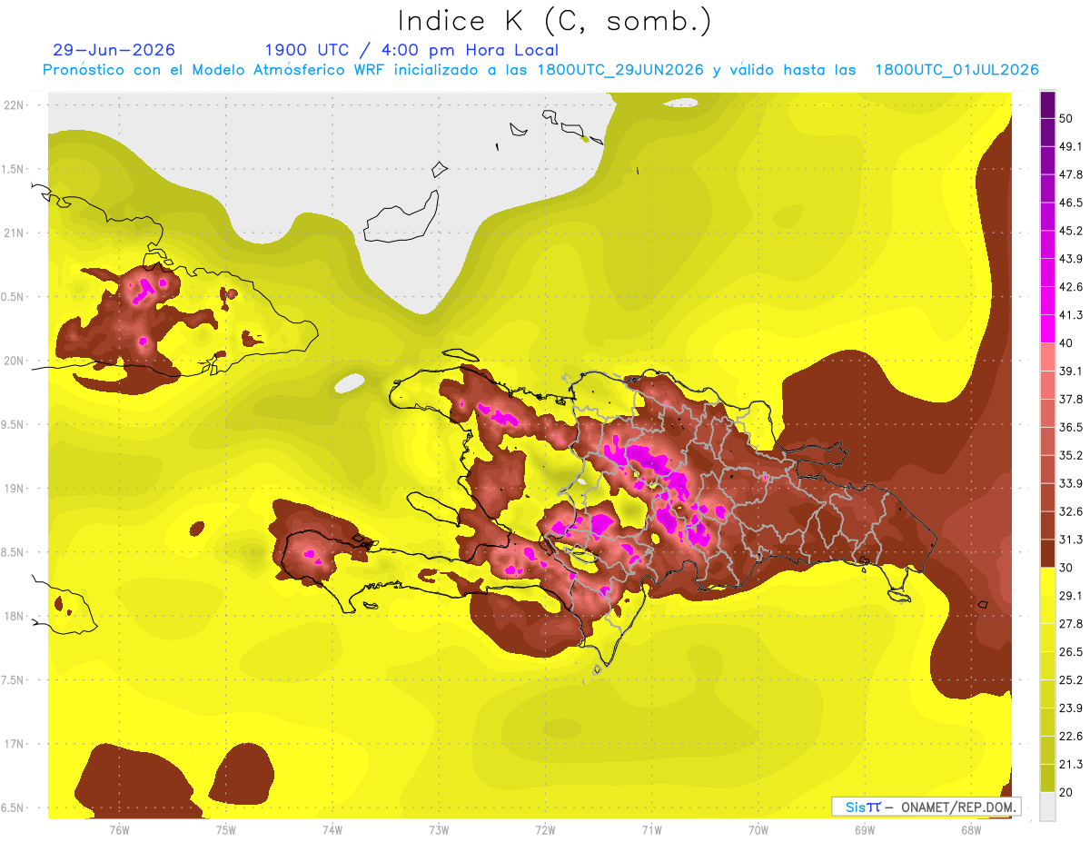
Task: Click the "71W" longitude label
Action: pyautogui.click(x=651, y=829)
